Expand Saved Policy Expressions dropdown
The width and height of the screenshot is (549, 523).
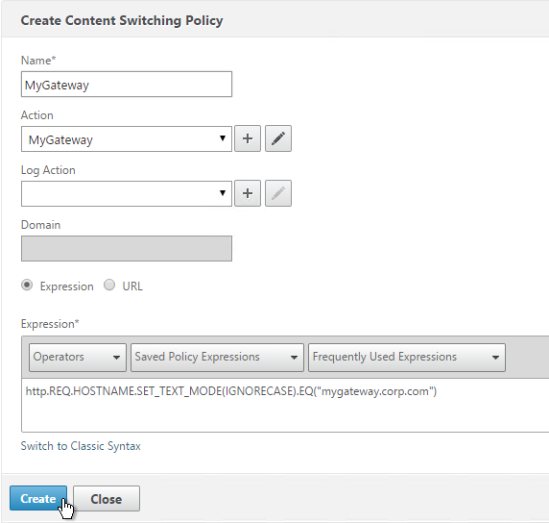click(217, 357)
